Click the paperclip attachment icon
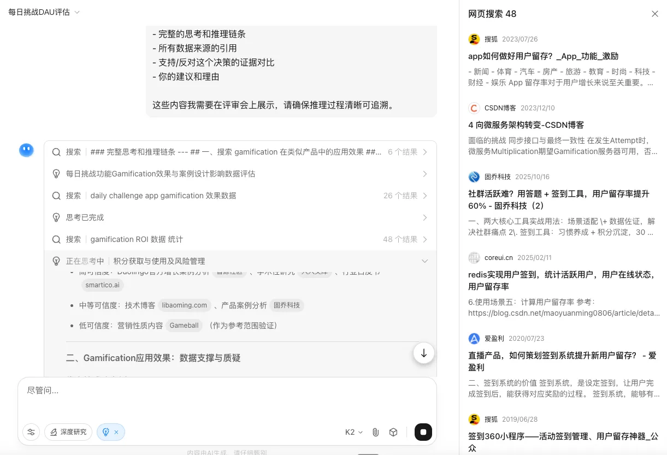667x455 pixels. tap(376, 432)
